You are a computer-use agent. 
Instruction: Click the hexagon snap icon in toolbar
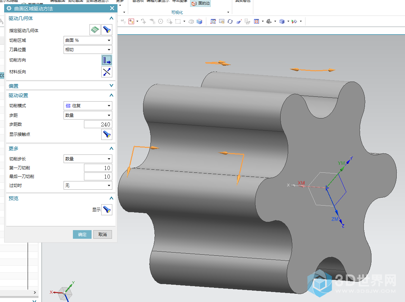[x=161, y=21]
